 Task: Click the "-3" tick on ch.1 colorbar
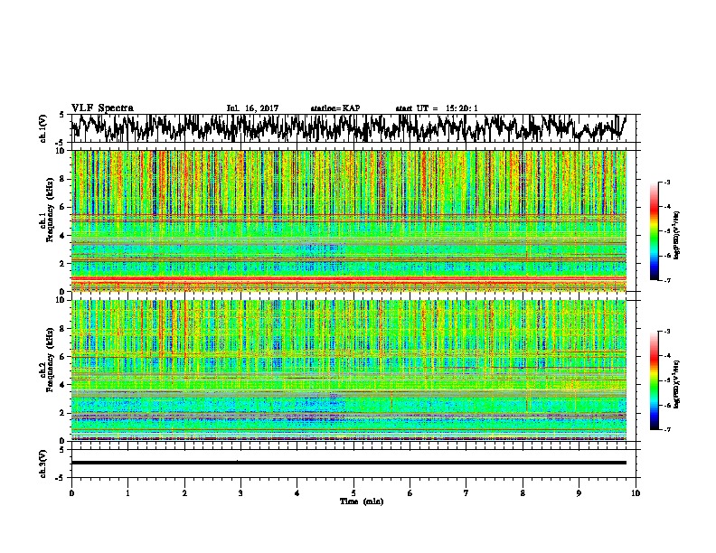(x=667, y=183)
